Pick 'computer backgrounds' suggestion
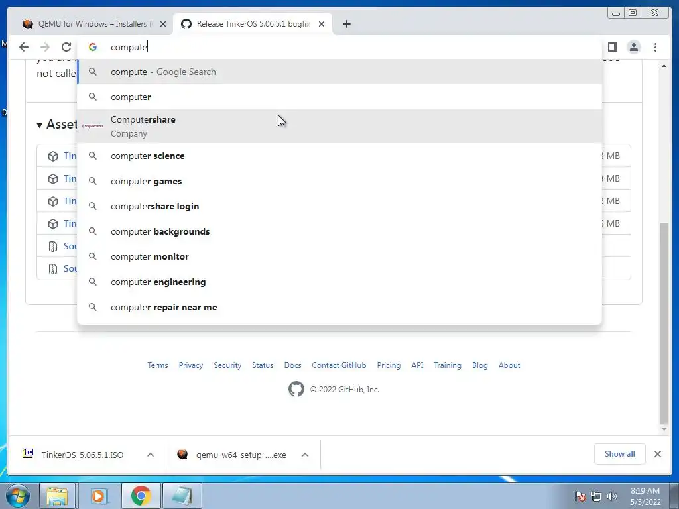 click(x=340, y=231)
